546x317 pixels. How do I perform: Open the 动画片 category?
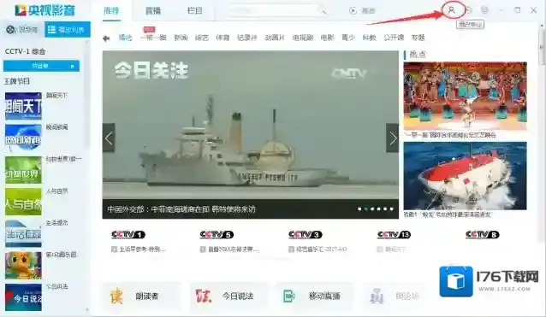coord(275,38)
